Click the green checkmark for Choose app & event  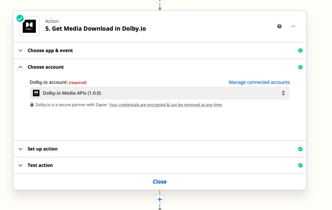300,50
